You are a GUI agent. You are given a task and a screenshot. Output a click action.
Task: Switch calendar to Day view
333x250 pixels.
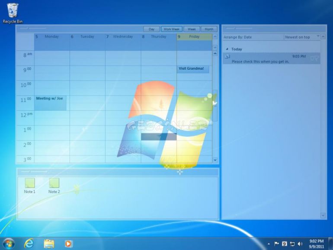click(151, 29)
